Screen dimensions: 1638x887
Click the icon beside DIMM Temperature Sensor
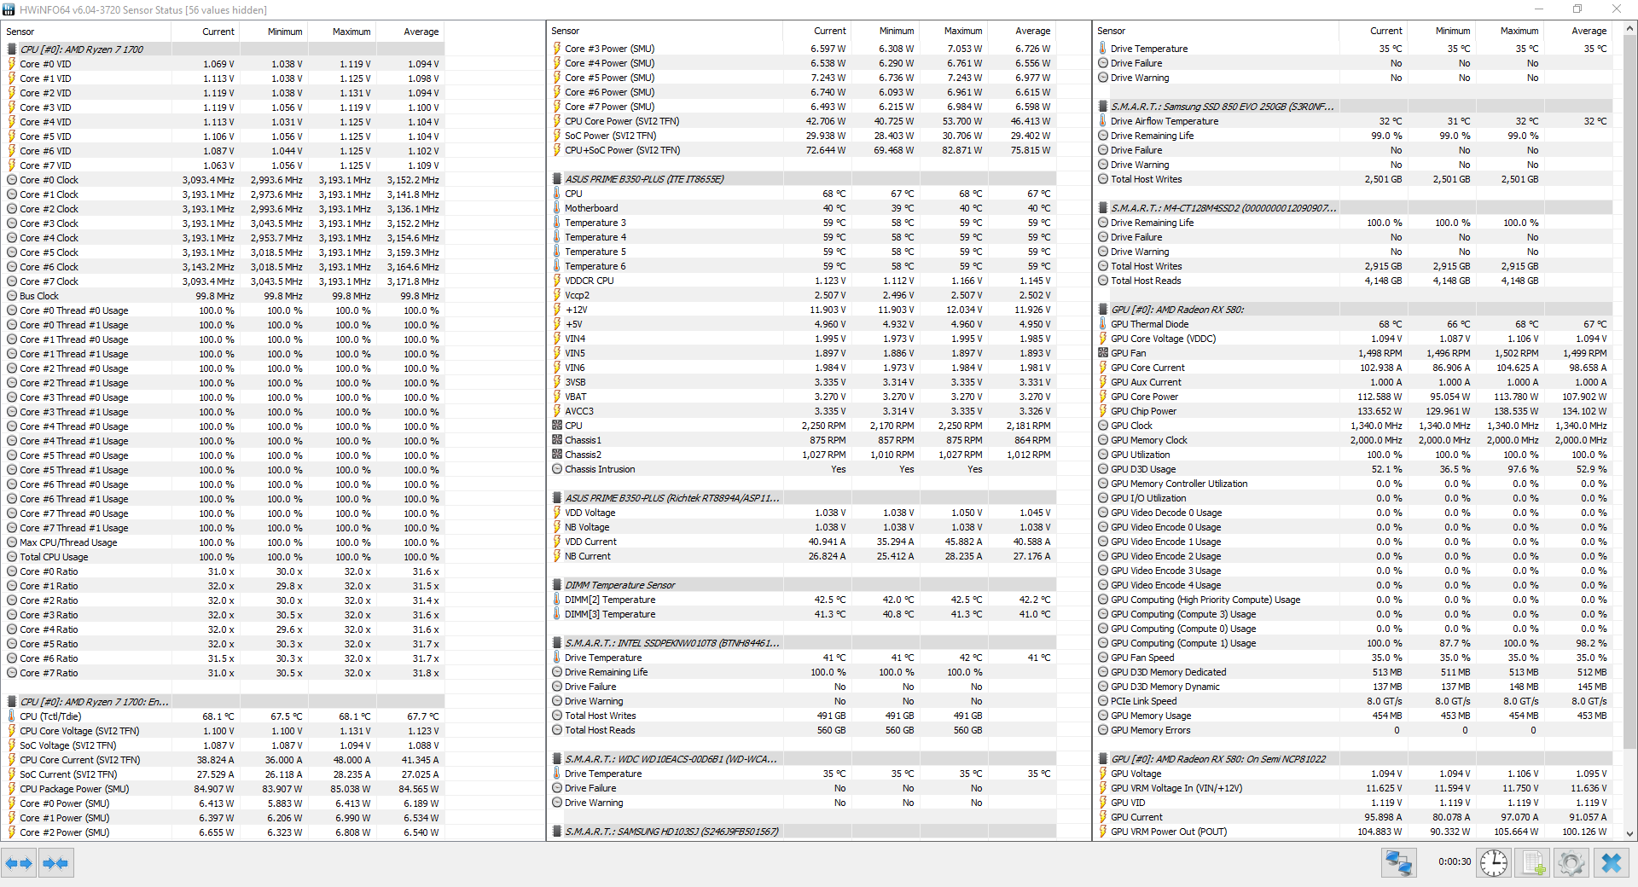(x=557, y=585)
